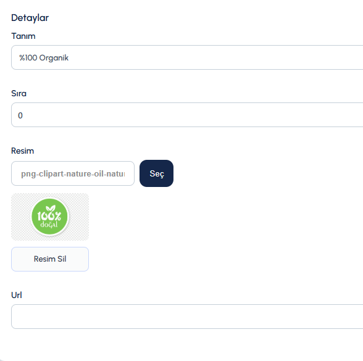Click the 'doğal' text on the green logo

point(49,225)
